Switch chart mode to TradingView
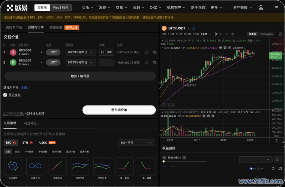285x187 pixels. pos(266,34)
